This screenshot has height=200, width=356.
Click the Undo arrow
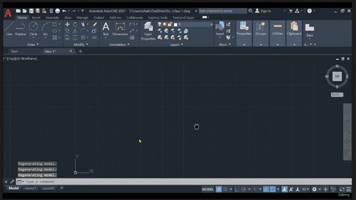64,11
